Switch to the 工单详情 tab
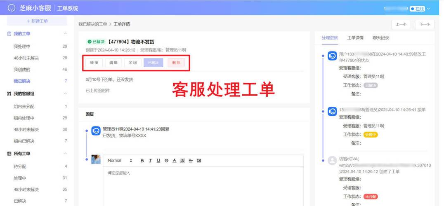The width and height of the screenshot is (444, 206). pyautogui.click(x=355, y=38)
